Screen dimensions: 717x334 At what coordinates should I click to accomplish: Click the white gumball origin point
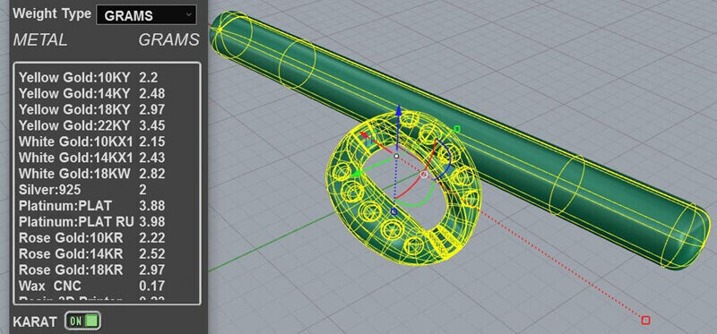396,157
